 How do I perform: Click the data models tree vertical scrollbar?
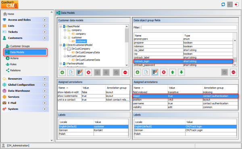[x=127, y=36]
